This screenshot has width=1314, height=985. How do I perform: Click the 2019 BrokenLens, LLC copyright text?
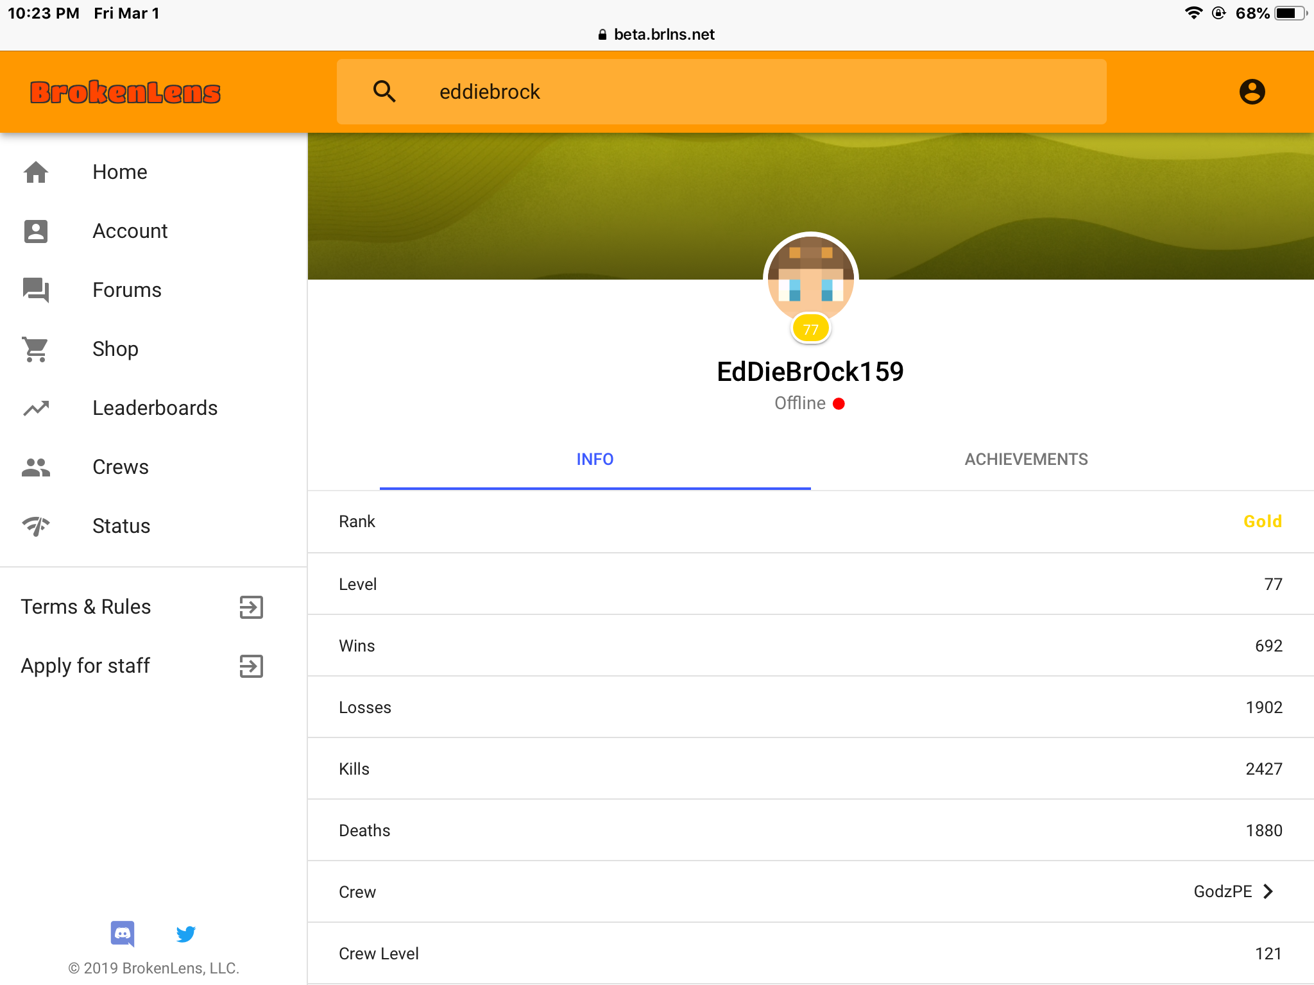(154, 968)
